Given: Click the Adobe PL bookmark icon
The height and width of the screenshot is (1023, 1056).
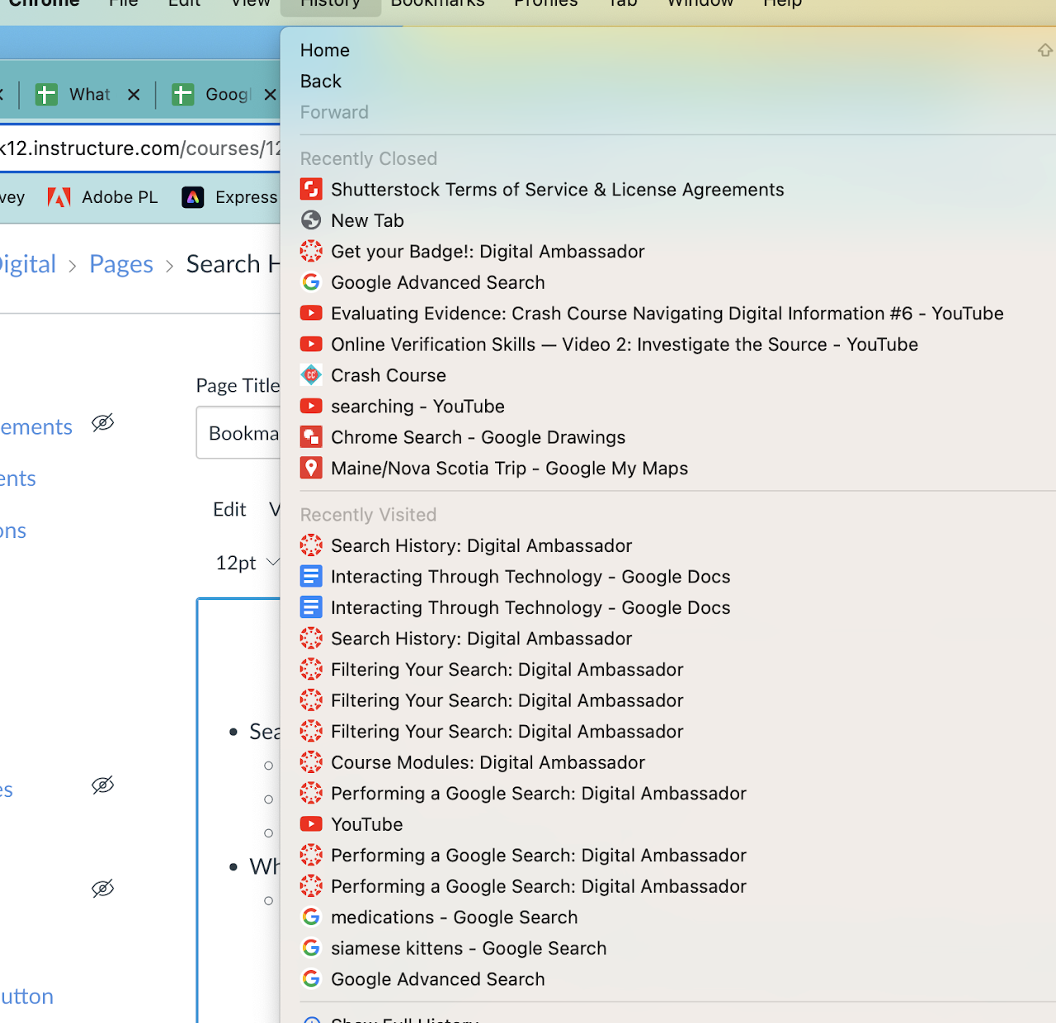Looking at the screenshot, I should [x=59, y=197].
